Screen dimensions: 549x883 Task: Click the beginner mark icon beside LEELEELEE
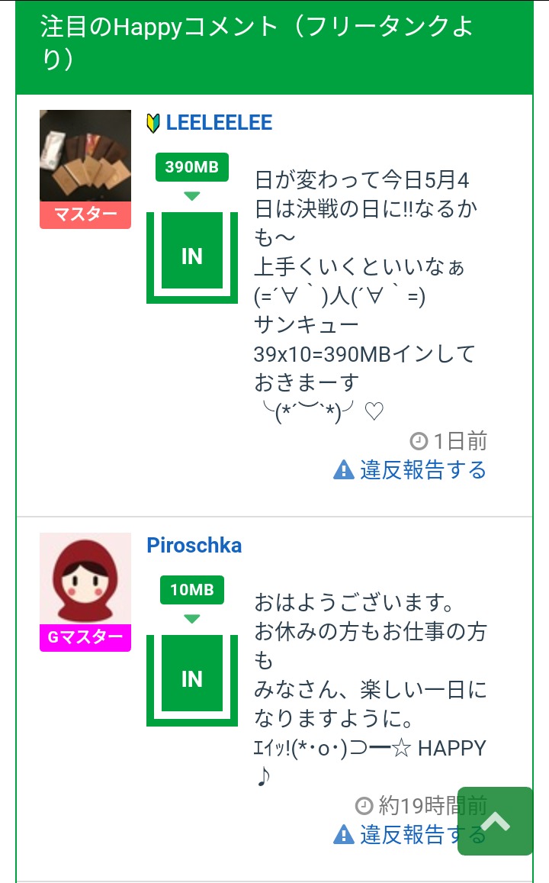click(153, 123)
